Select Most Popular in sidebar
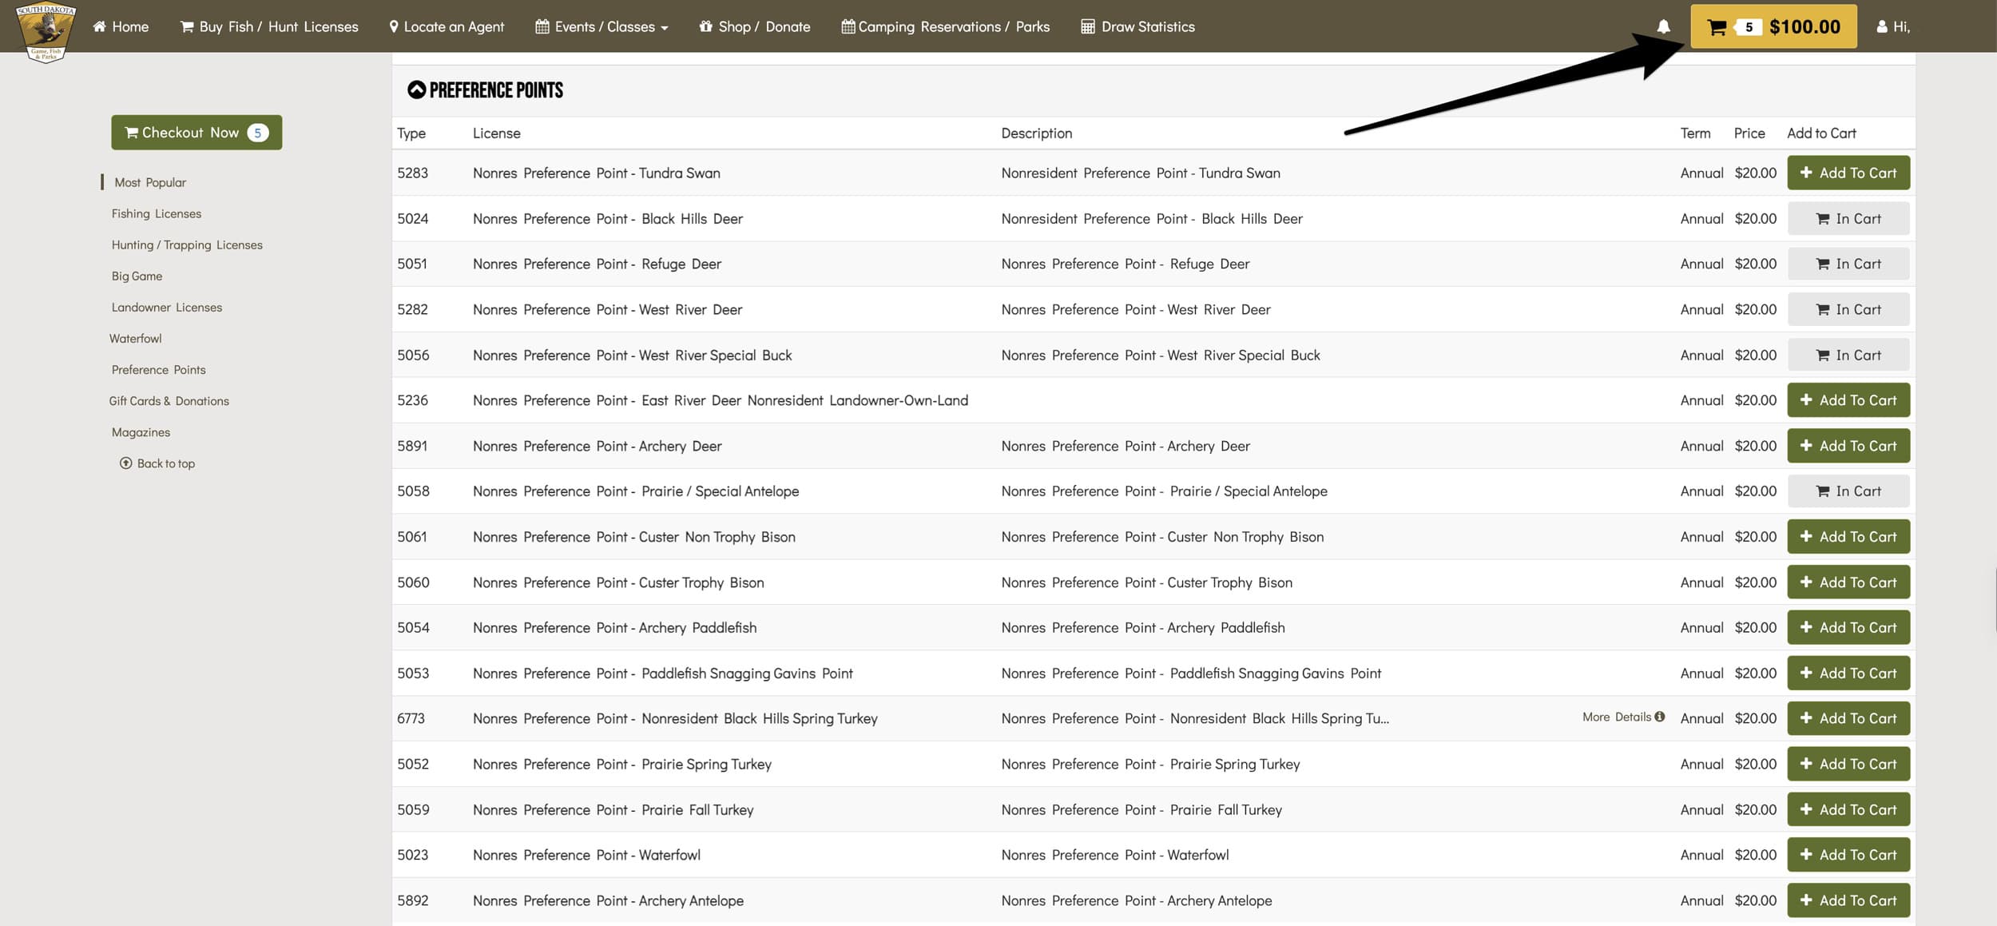Screen dimensions: 1997x926 tap(150, 182)
